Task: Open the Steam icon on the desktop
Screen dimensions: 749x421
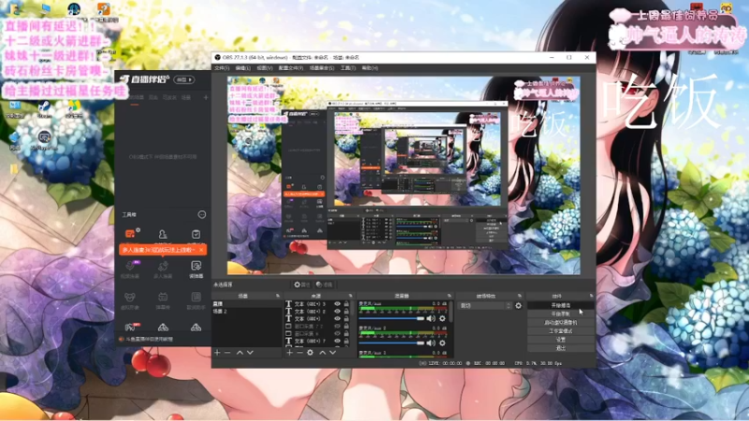Action: (x=44, y=109)
